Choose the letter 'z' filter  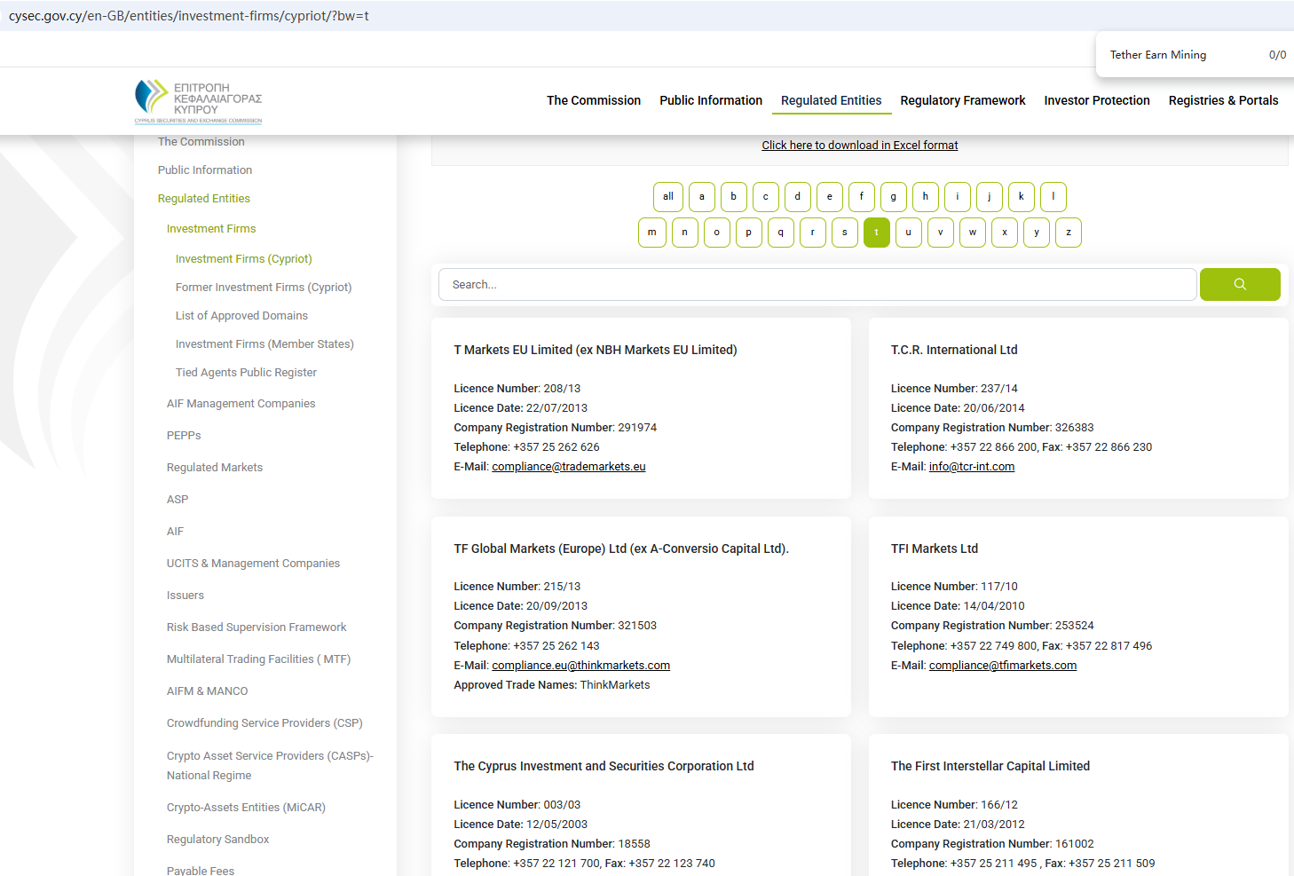point(1068,233)
